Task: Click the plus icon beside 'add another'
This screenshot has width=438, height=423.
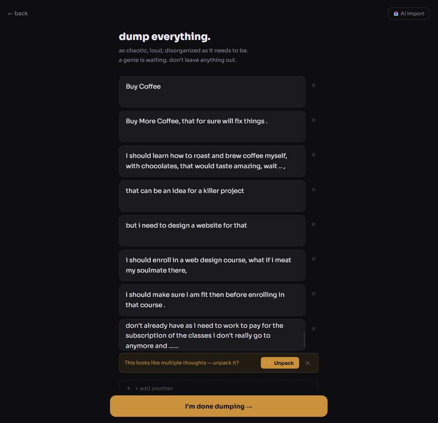Action: [129, 388]
